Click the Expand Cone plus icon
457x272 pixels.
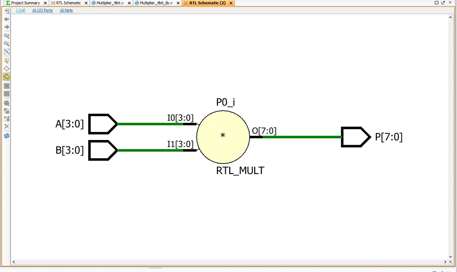(x=6, y=86)
